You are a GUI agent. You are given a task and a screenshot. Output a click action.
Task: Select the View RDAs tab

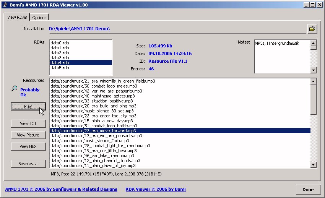pyautogui.click(x=16, y=17)
